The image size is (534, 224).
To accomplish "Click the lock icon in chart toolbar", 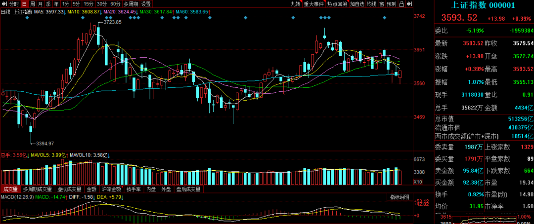I will 401,4.
